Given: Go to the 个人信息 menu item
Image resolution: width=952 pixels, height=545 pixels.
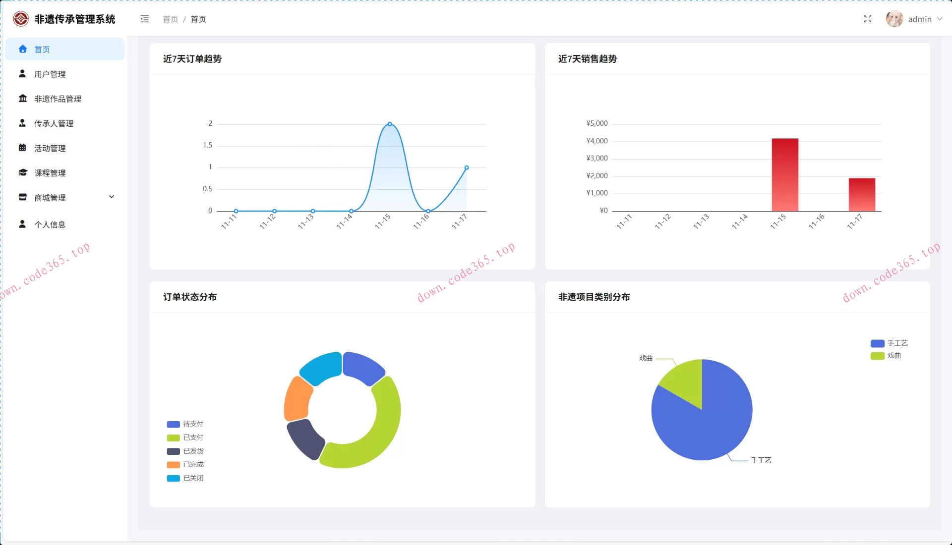Looking at the screenshot, I should (50, 224).
